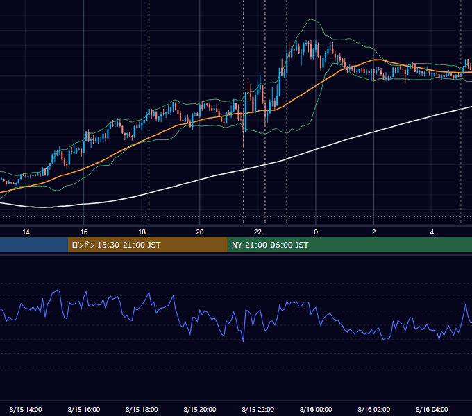Click the upper time axis label 16
This screenshot has width=472, height=416.
pos(84,232)
